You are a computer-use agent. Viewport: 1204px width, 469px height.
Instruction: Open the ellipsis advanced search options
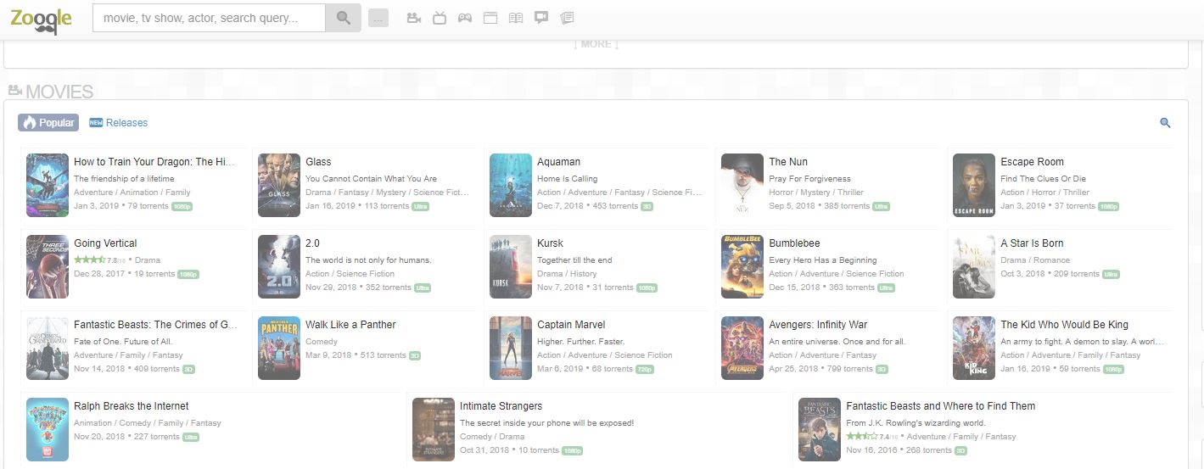click(x=378, y=18)
